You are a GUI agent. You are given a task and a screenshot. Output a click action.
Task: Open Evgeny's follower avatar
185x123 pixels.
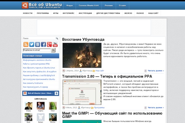pos(41,106)
